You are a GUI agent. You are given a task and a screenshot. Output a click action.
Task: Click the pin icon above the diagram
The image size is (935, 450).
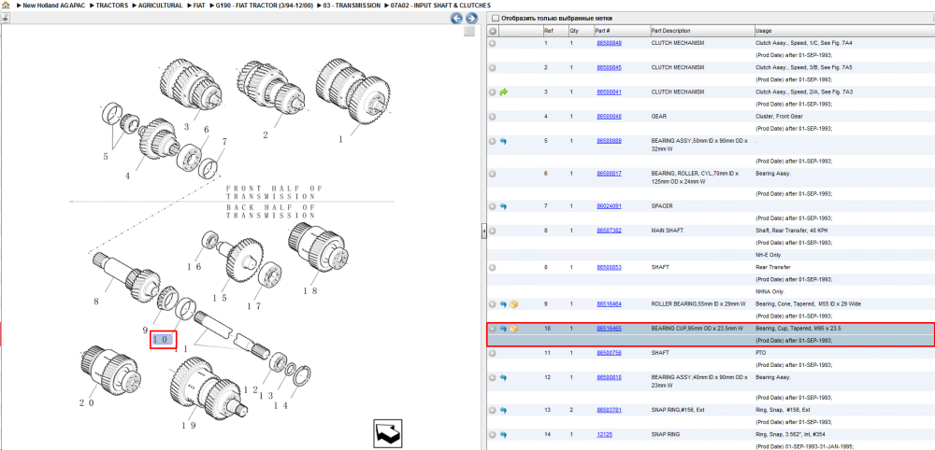[5, 18]
